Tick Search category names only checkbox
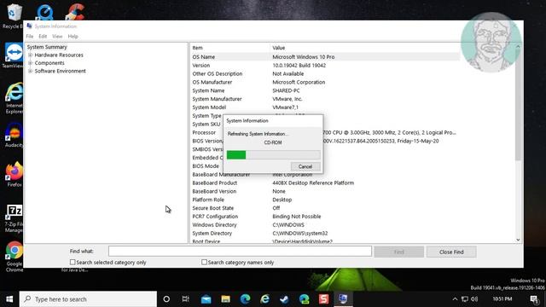 click(204, 262)
